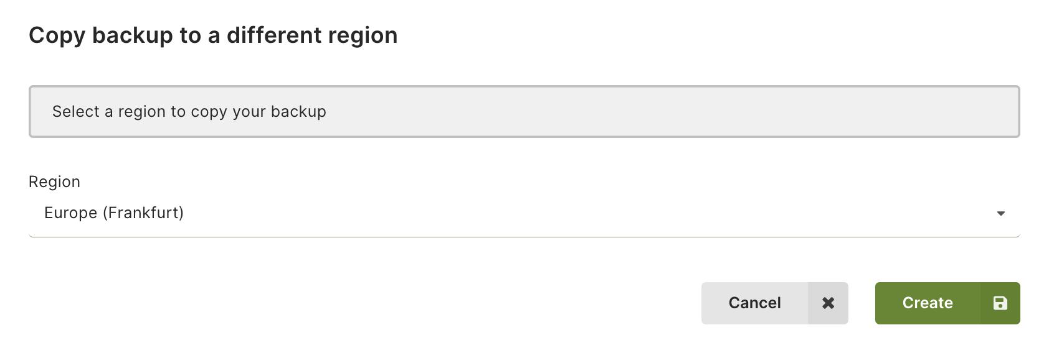Click the 'Select a region' info banner
Viewport: 1049px width, 348px height.
coord(524,111)
